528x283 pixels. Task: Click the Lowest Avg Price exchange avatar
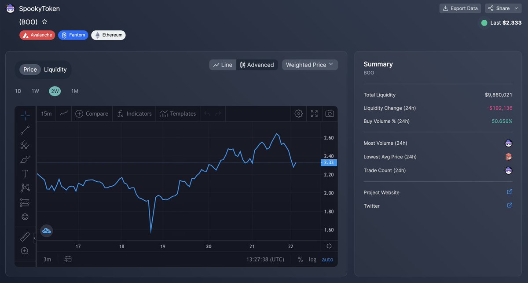(509, 157)
